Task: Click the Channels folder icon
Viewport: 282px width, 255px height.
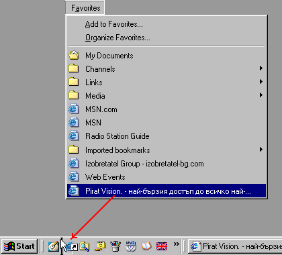Action: click(x=74, y=68)
